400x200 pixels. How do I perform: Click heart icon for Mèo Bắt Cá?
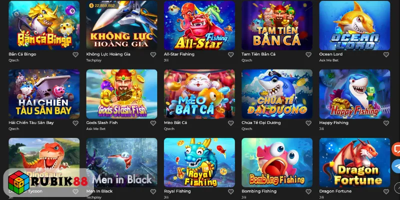pyautogui.click(x=231, y=123)
